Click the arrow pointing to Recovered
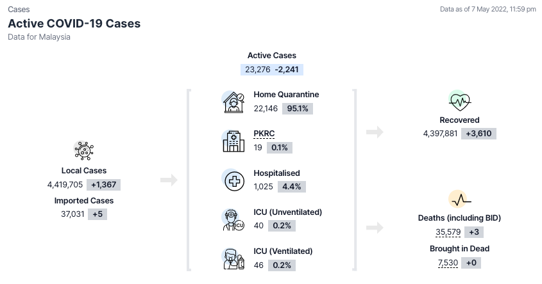Screen dimensions: 542x284 (375, 132)
